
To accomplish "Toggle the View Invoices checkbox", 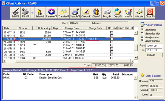I will [142, 37].
